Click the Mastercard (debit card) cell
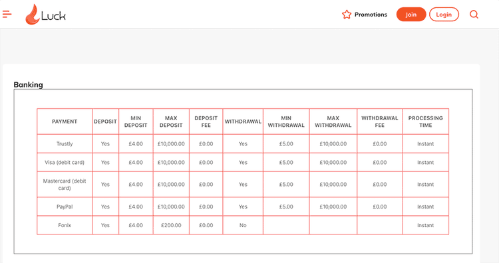 pyautogui.click(x=65, y=184)
